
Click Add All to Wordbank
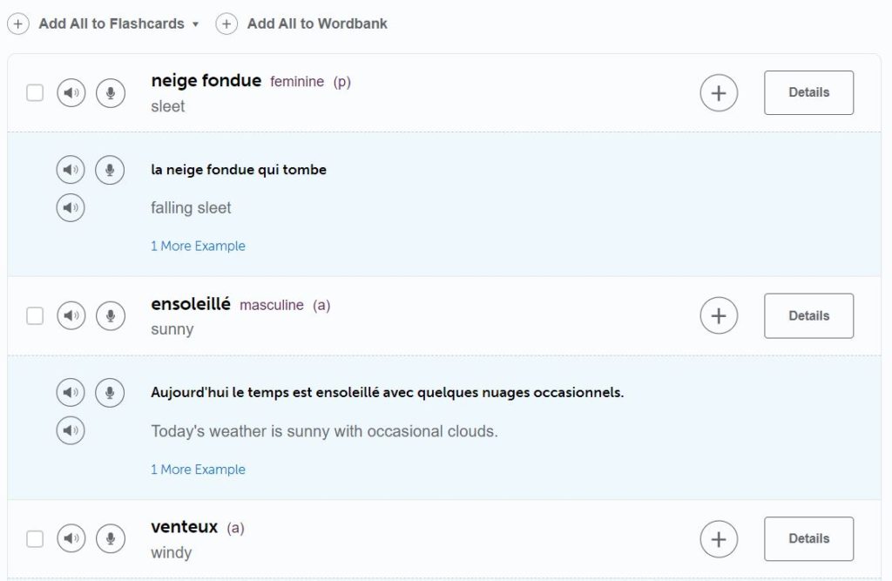301,24
